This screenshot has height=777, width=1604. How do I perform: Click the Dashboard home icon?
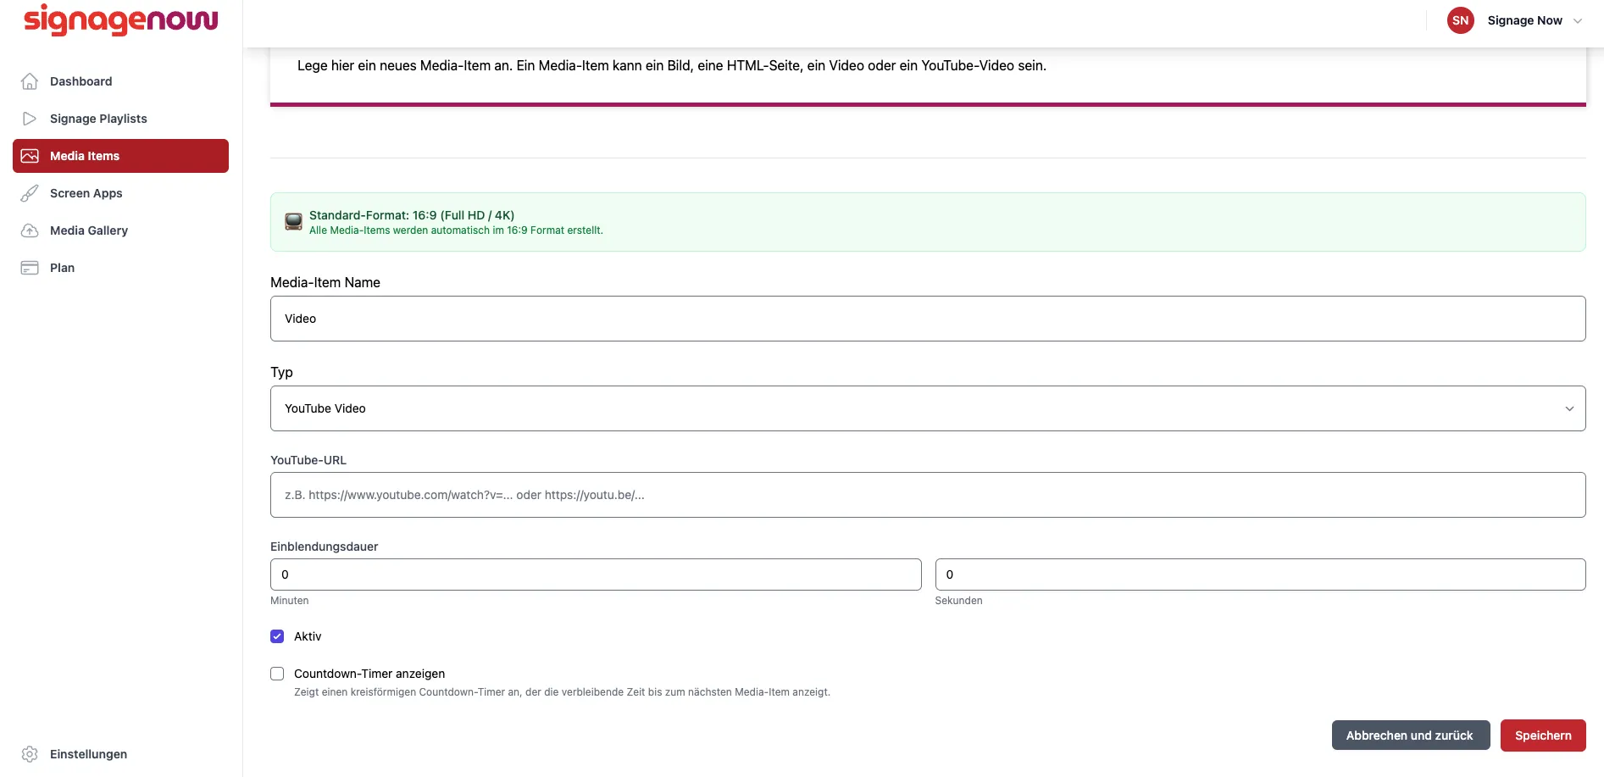point(30,81)
